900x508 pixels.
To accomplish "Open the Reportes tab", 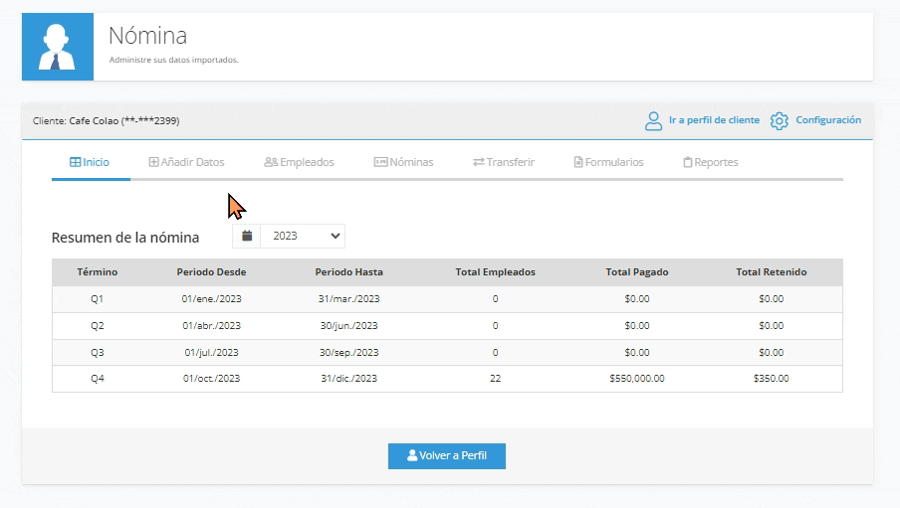I will (x=711, y=162).
